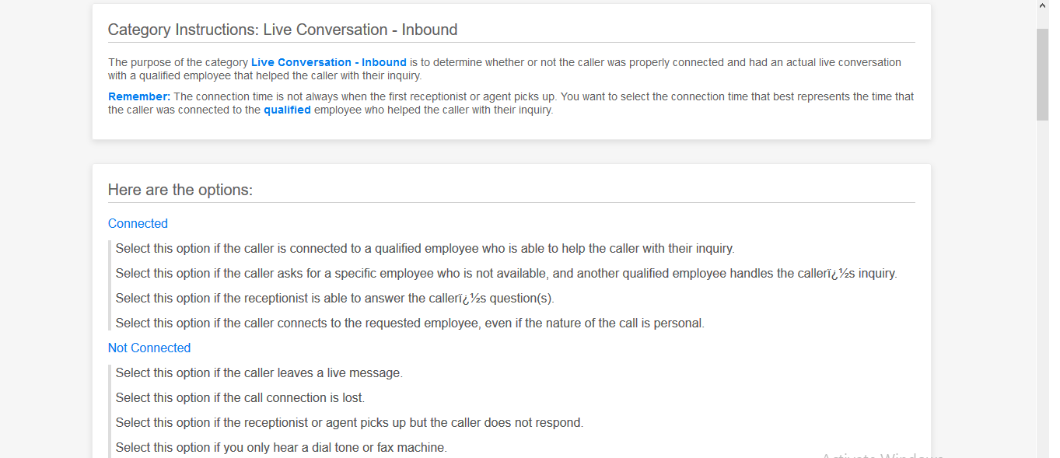Click the blue Remember: label
The image size is (1060, 458).
[139, 96]
